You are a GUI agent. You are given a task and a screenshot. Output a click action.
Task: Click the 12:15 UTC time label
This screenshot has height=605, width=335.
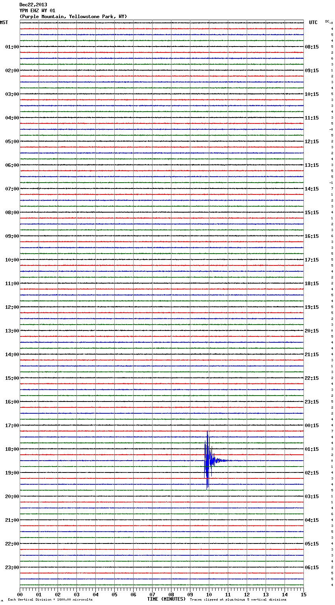312,142
